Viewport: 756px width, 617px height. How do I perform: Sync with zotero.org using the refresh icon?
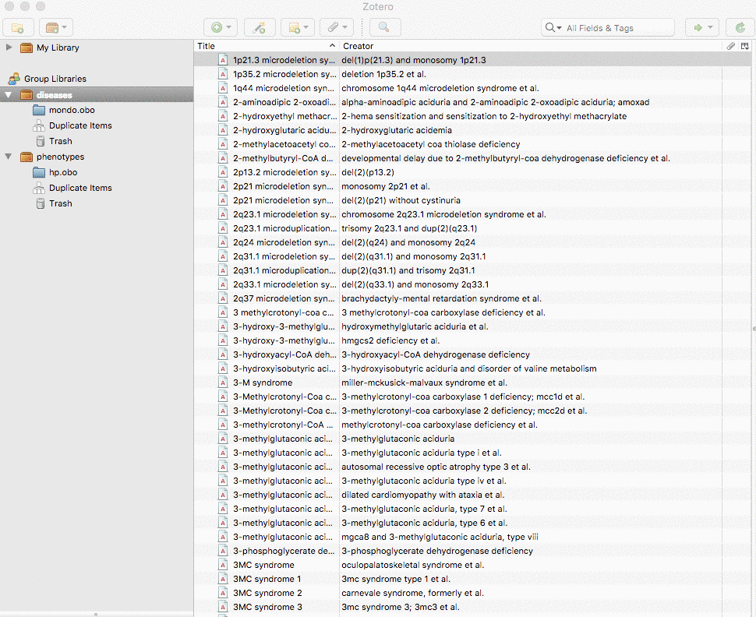(x=739, y=26)
